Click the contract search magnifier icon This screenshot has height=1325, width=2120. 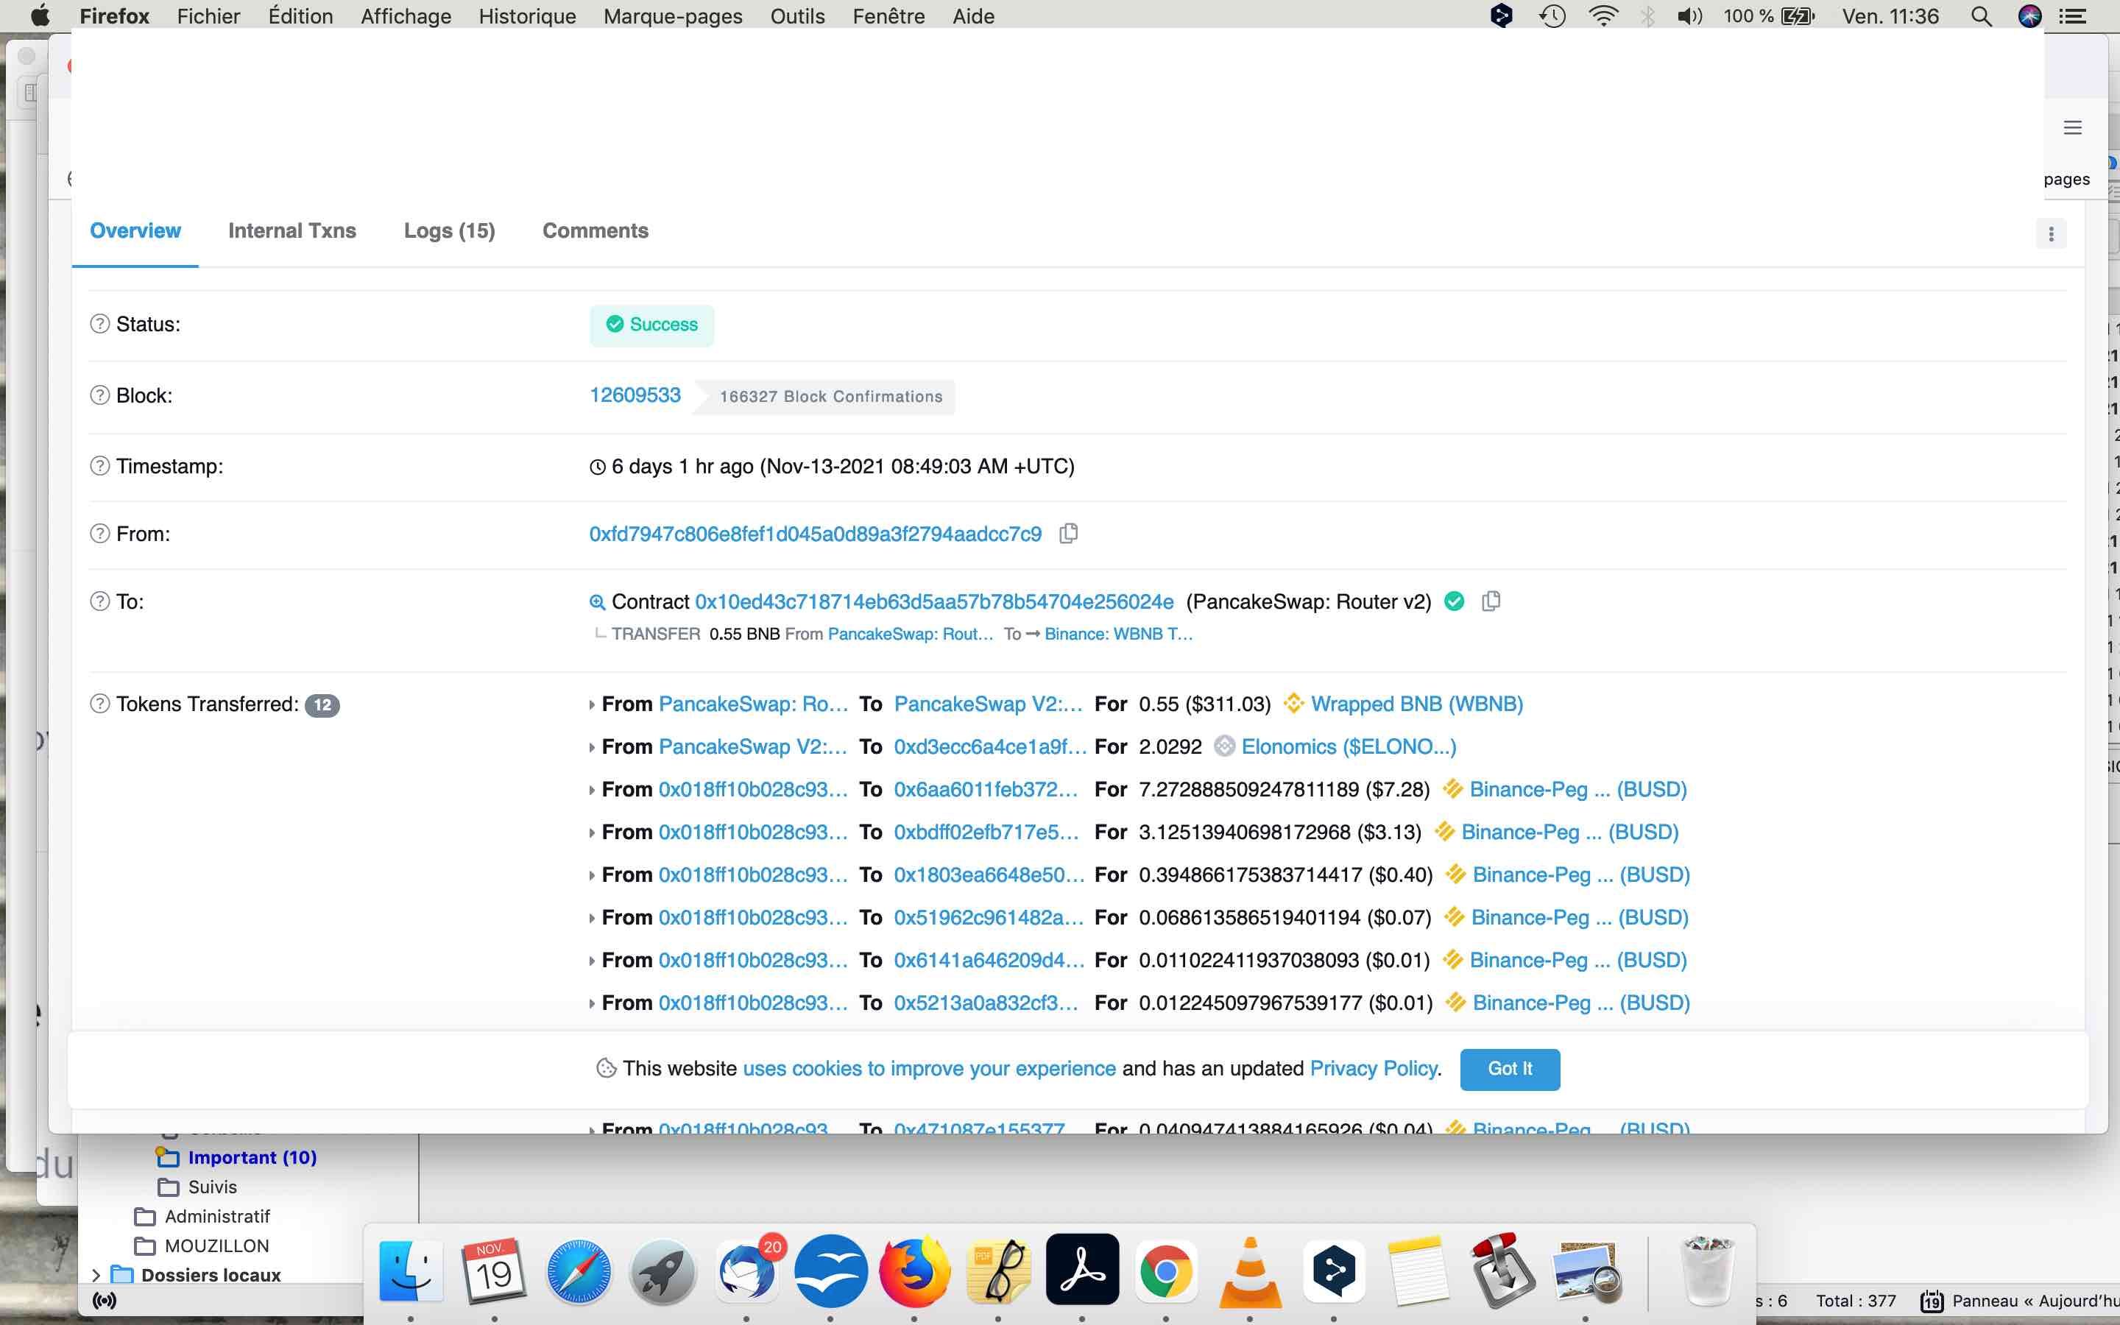[596, 602]
